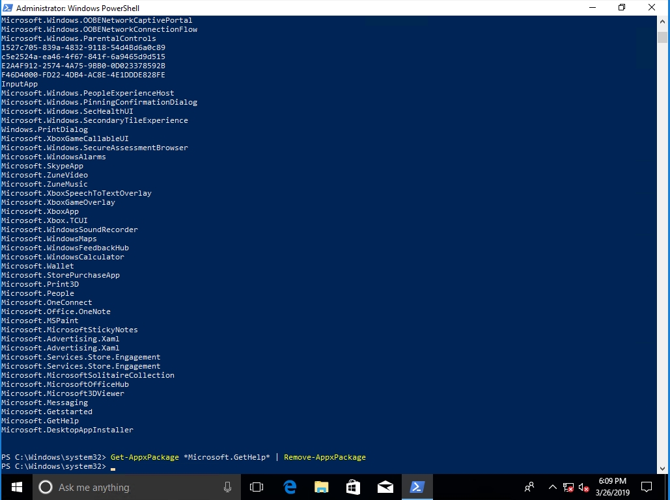The width and height of the screenshot is (670, 500).
Task: Click the Ask me anything search box
Action: [136, 487]
